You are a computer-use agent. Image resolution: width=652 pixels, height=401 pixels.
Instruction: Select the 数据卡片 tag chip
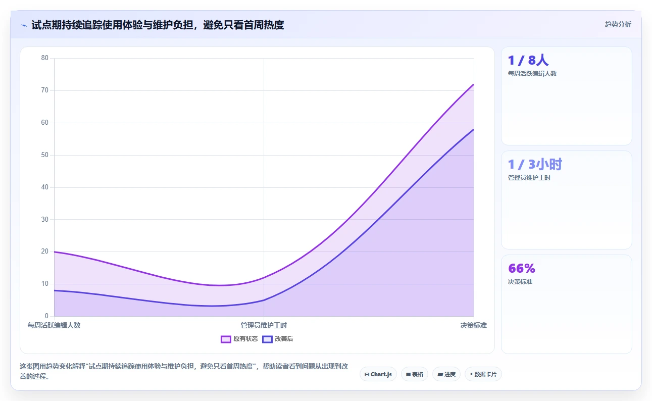483,374
